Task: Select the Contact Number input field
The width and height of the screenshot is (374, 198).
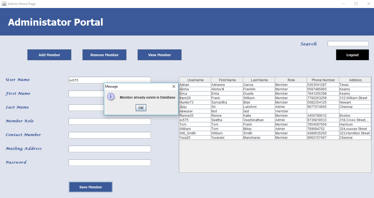Action: (110, 135)
